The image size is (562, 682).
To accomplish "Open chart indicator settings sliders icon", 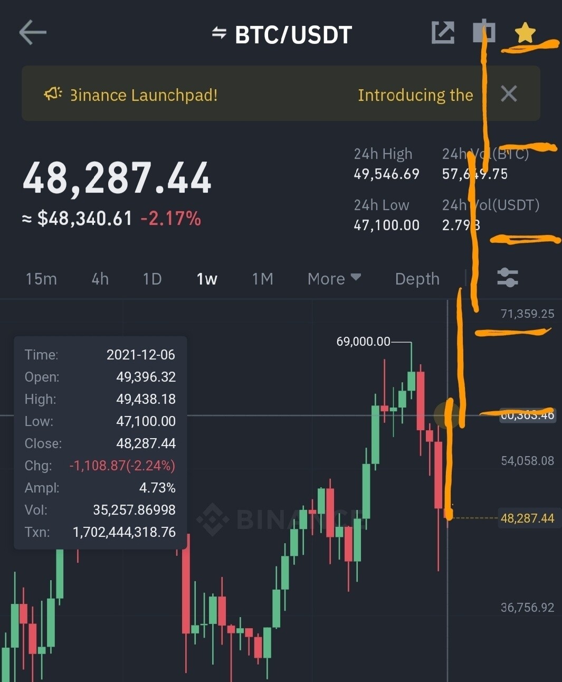I will tap(507, 278).
